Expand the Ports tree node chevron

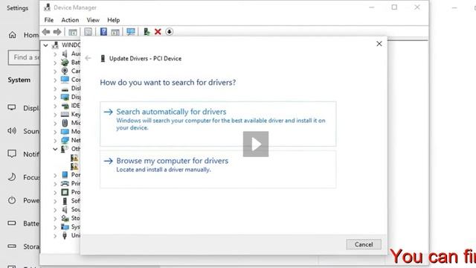click(55, 176)
